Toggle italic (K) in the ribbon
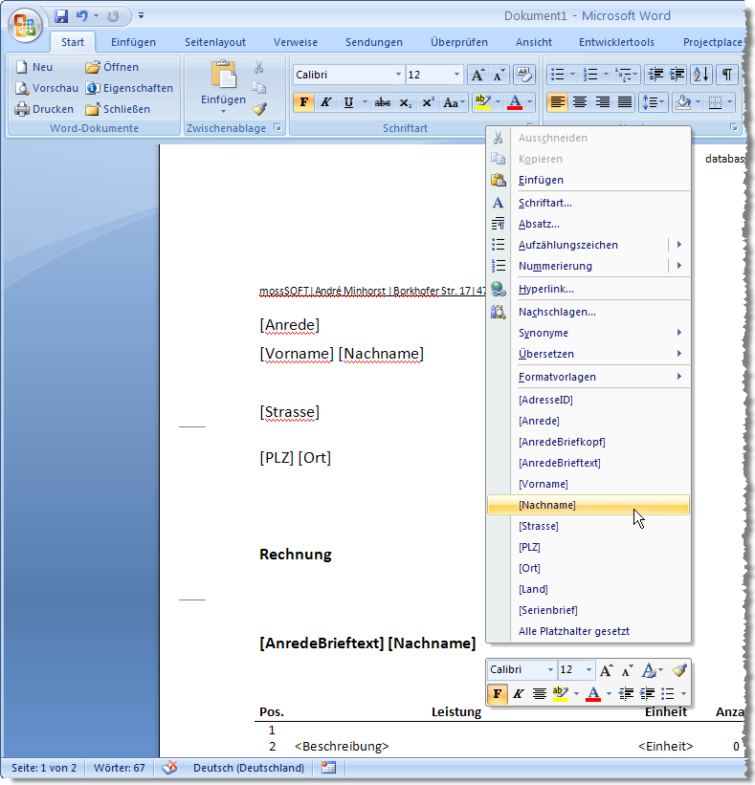Image resolution: width=755 pixels, height=785 pixels. 325,102
